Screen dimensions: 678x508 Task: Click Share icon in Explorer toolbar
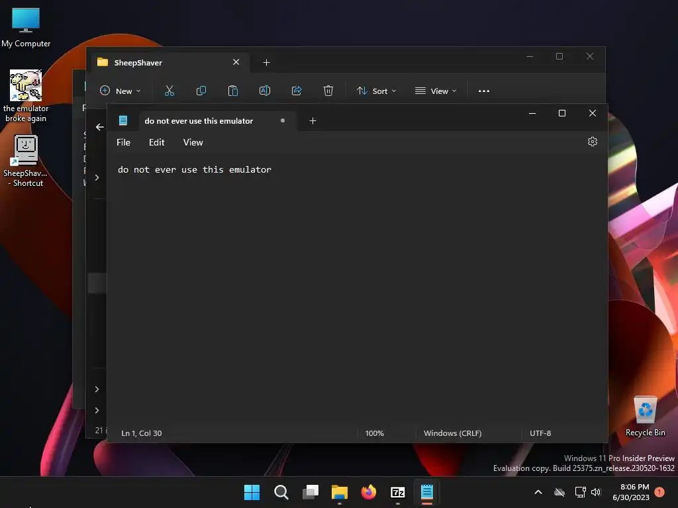click(297, 91)
